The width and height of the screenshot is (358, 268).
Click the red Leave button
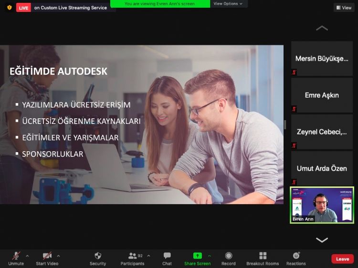pos(342,259)
